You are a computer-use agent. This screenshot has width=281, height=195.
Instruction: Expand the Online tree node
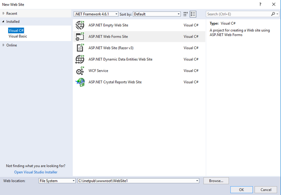(x=3, y=45)
